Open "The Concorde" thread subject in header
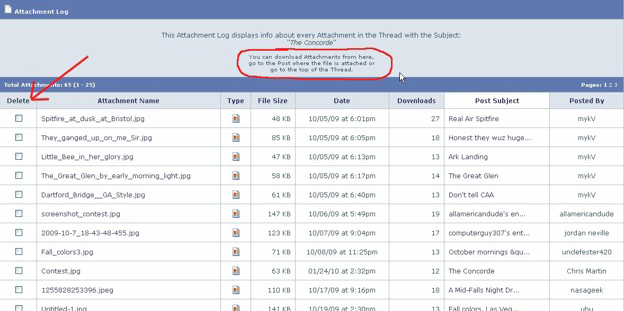624x311 pixels. point(311,43)
